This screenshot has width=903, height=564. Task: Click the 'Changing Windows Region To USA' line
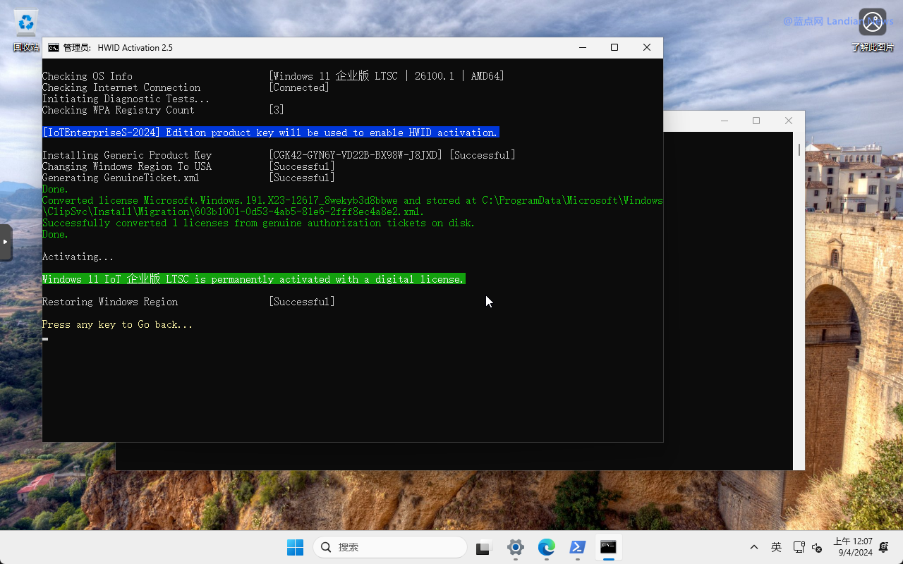pos(188,166)
